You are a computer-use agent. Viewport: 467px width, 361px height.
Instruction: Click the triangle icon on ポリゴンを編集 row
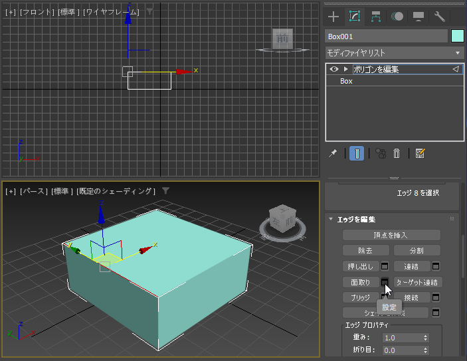point(456,69)
